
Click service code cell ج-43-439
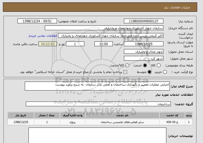click(x=172, y=122)
